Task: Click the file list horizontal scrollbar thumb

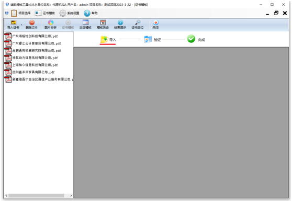Action: pos(36,196)
